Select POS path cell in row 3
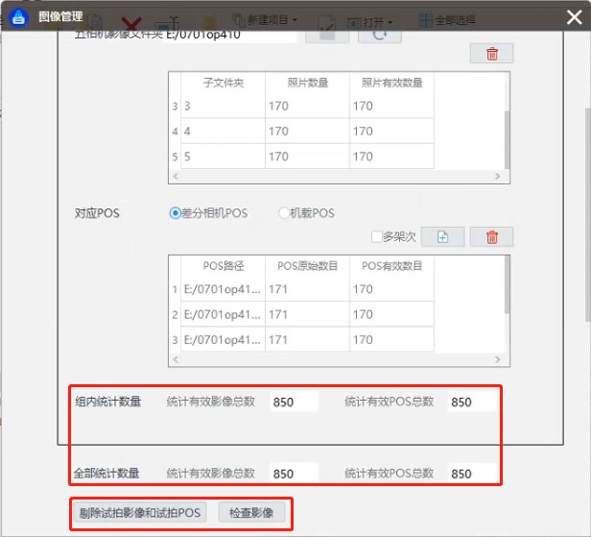 pyautogui.click(x=224, y=340)
